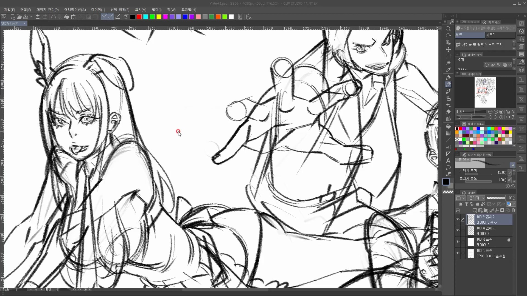Open the 필터(I) menu
Image resolution: width=527 pixels, height=296 pixels.
click(156, 10)
